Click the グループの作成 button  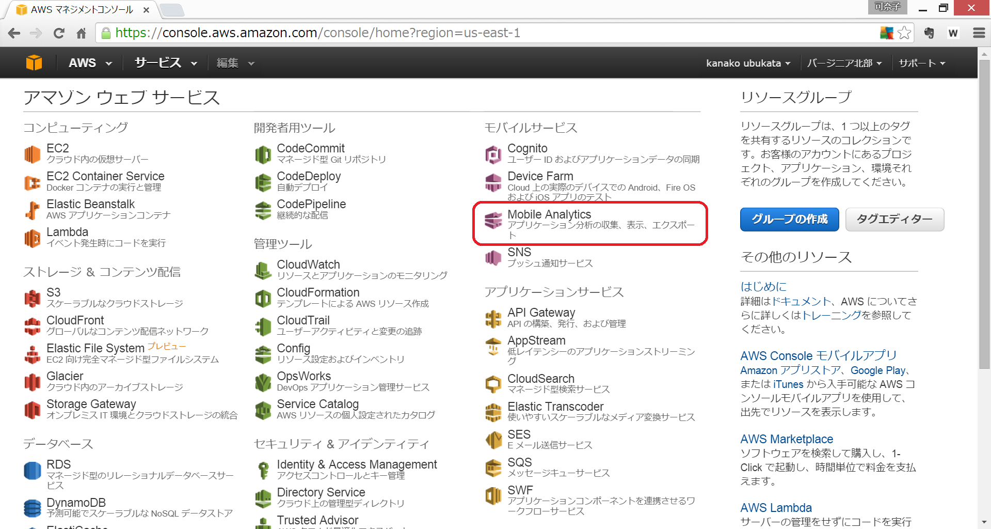click(x=789, y=220)
